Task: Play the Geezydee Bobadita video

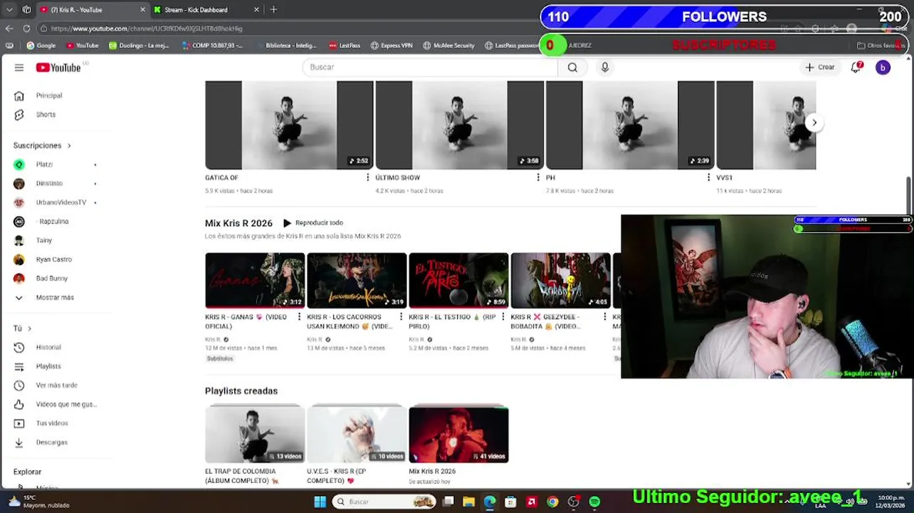Action: (x=560, y=280)
